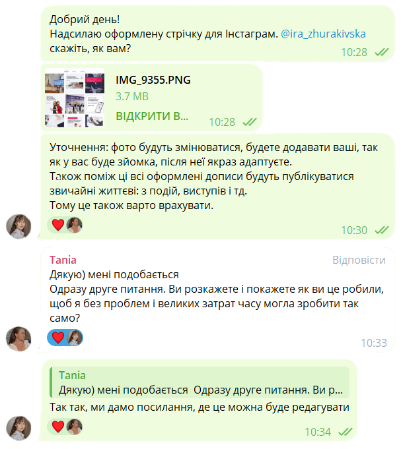Viewport: 401px width, 449px height.
Task: Open the @ira_zhurakivska mention
Action: (323, 34)
